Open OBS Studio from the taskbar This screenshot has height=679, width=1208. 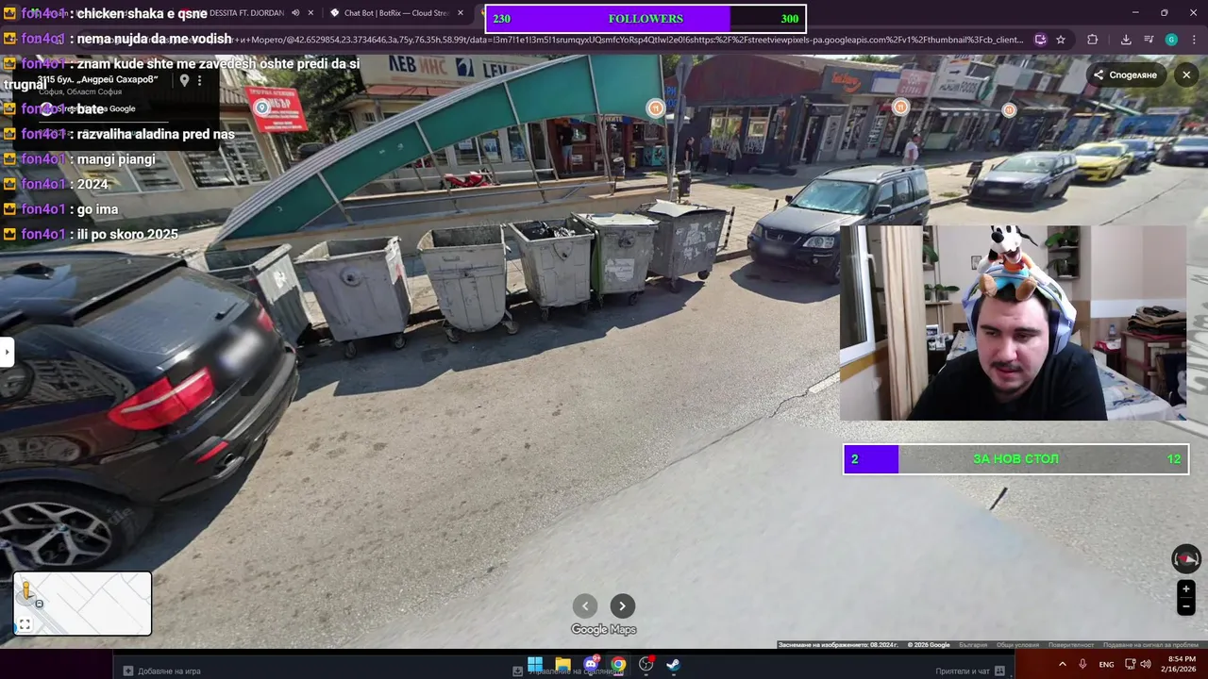[x=646, y=665]
